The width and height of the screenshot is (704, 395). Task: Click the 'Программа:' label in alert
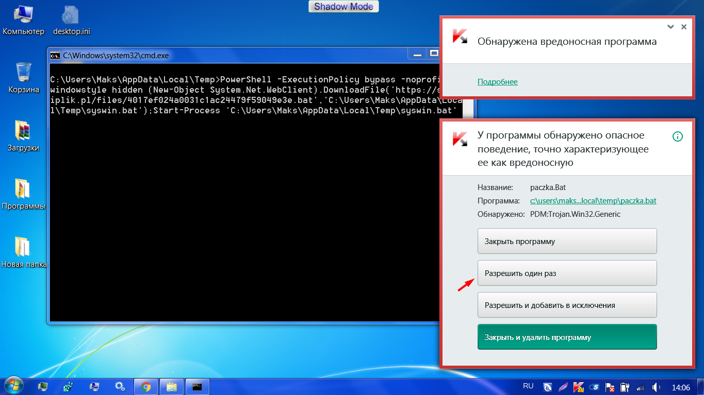(499, 201)
